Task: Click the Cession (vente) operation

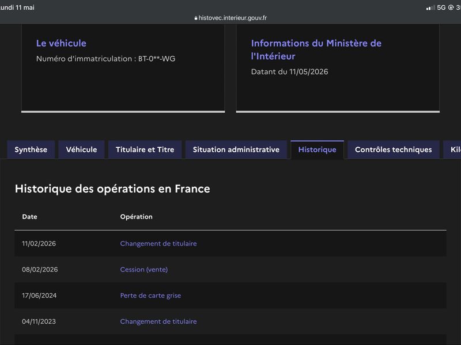Action: click(144, 270)
